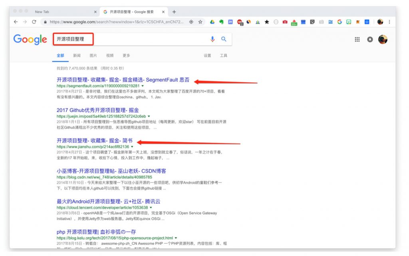Reload the Google search page
The image size is (409, 256).
click(34, 22)
